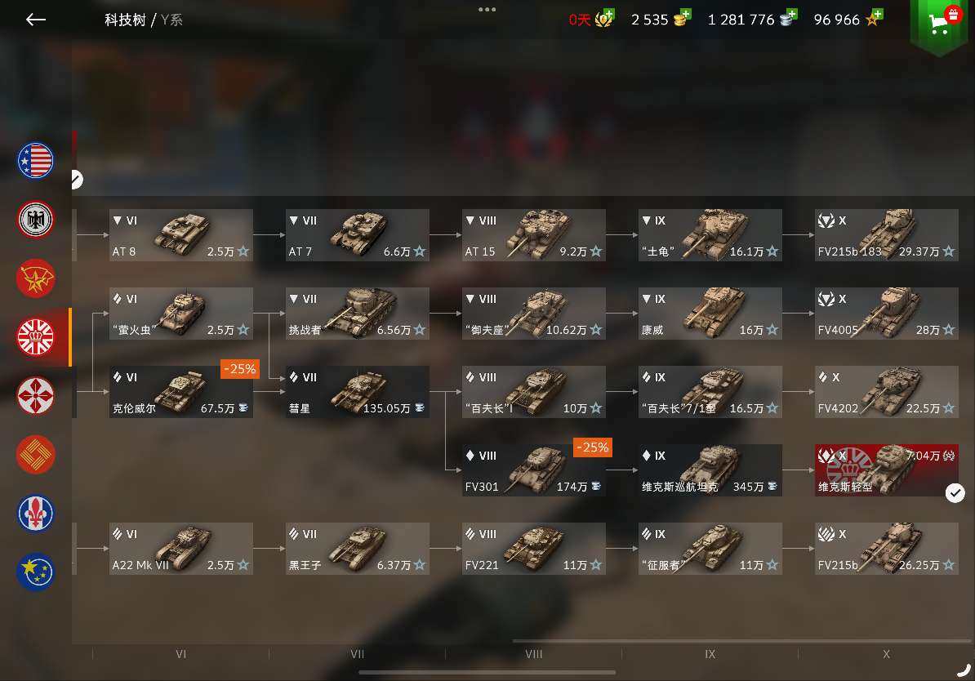Image resolution: width=975 pixels, height=681 pixels.
Task: Jump to tier X column label
Action: [886, 654]
